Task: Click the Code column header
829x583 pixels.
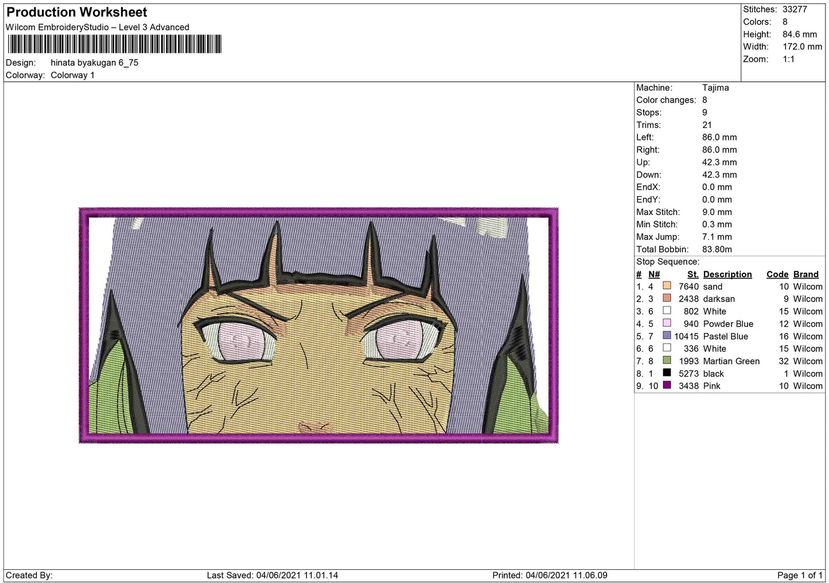Action: tap(778, 275)
